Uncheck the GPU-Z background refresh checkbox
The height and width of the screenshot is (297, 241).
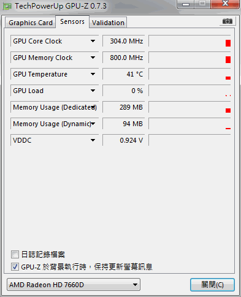click(15, 267)
